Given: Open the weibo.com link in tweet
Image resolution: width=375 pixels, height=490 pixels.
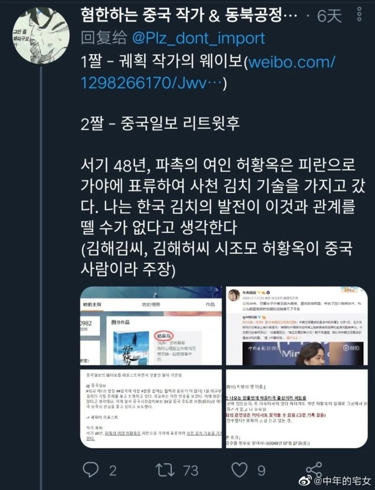Looking at the screenshot, I should [208, 73].
